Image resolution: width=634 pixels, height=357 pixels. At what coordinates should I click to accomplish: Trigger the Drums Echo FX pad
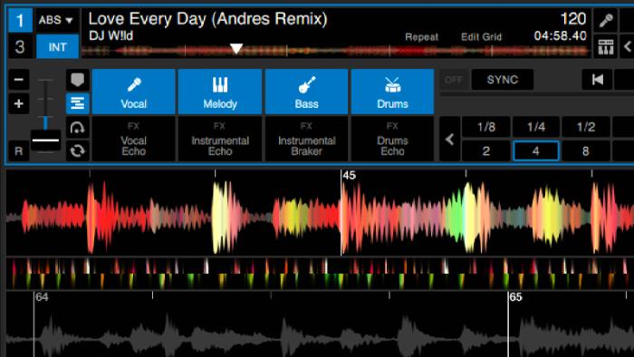(392, 139)
